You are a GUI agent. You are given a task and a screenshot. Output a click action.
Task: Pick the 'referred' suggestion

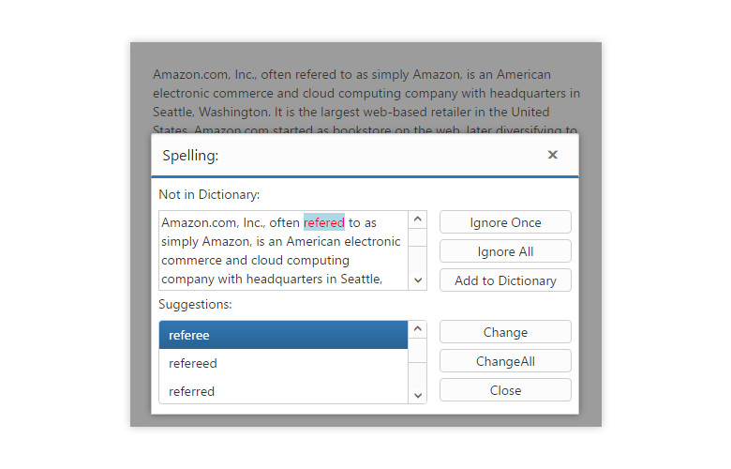coord(283,391)
